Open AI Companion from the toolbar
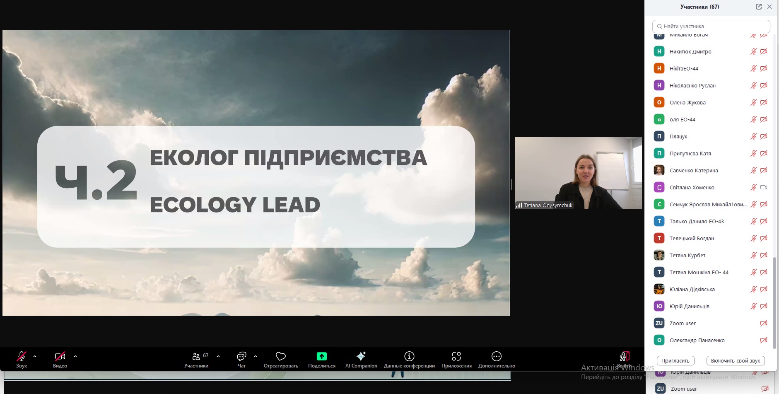 [361, 357]
